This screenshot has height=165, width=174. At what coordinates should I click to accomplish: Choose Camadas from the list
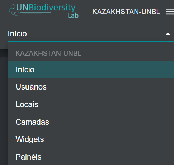pyautogui.click(x=32, y=122)
